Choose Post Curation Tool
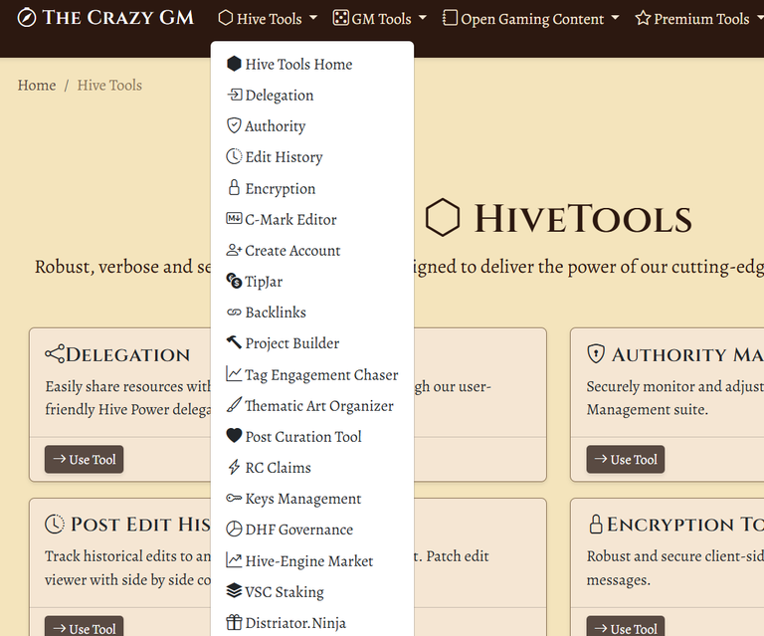Screen dimensions: 764x636 pos(312,436)
